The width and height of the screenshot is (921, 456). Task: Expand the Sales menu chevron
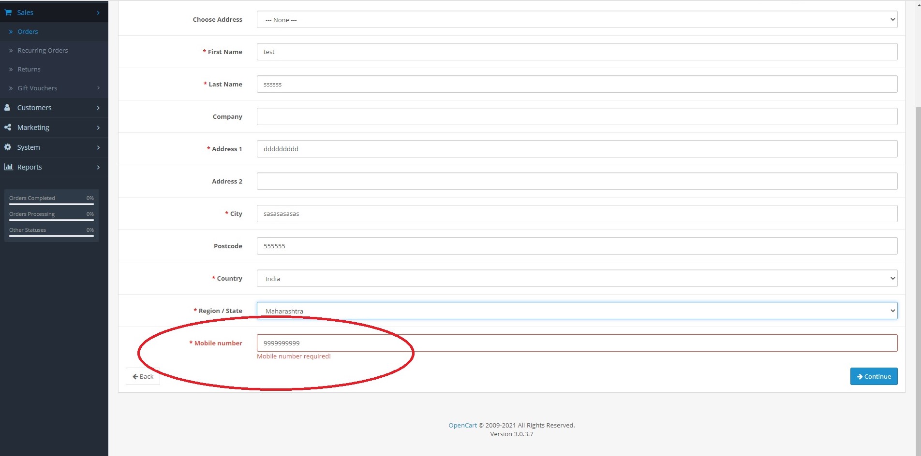(99, 12)
